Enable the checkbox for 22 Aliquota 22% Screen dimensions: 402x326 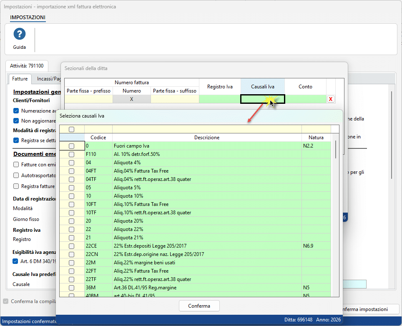[72, 229]
